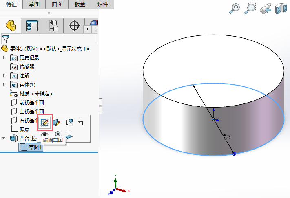Select 传感器 tree item

27,67
